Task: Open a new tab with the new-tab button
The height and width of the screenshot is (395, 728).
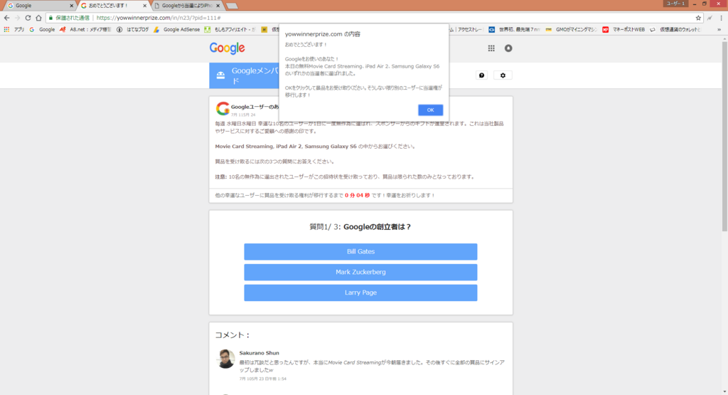Action: [232, 6]
